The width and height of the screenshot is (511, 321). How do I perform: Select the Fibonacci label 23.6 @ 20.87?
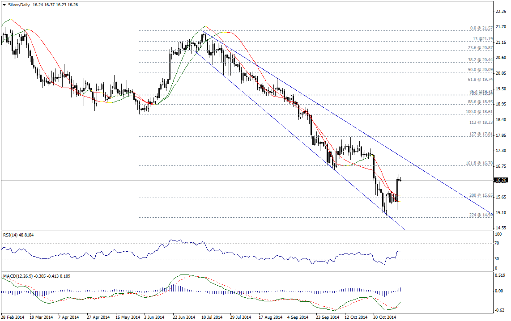(x=481, y=47)
